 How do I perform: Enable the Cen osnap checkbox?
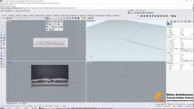21,106
